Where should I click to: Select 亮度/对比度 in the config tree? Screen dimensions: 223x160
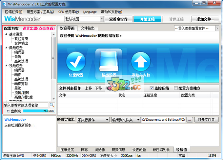(24, 97)
